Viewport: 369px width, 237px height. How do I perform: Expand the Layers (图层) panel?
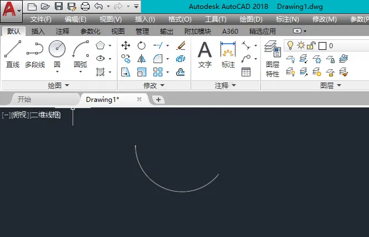tap(330, 85)
